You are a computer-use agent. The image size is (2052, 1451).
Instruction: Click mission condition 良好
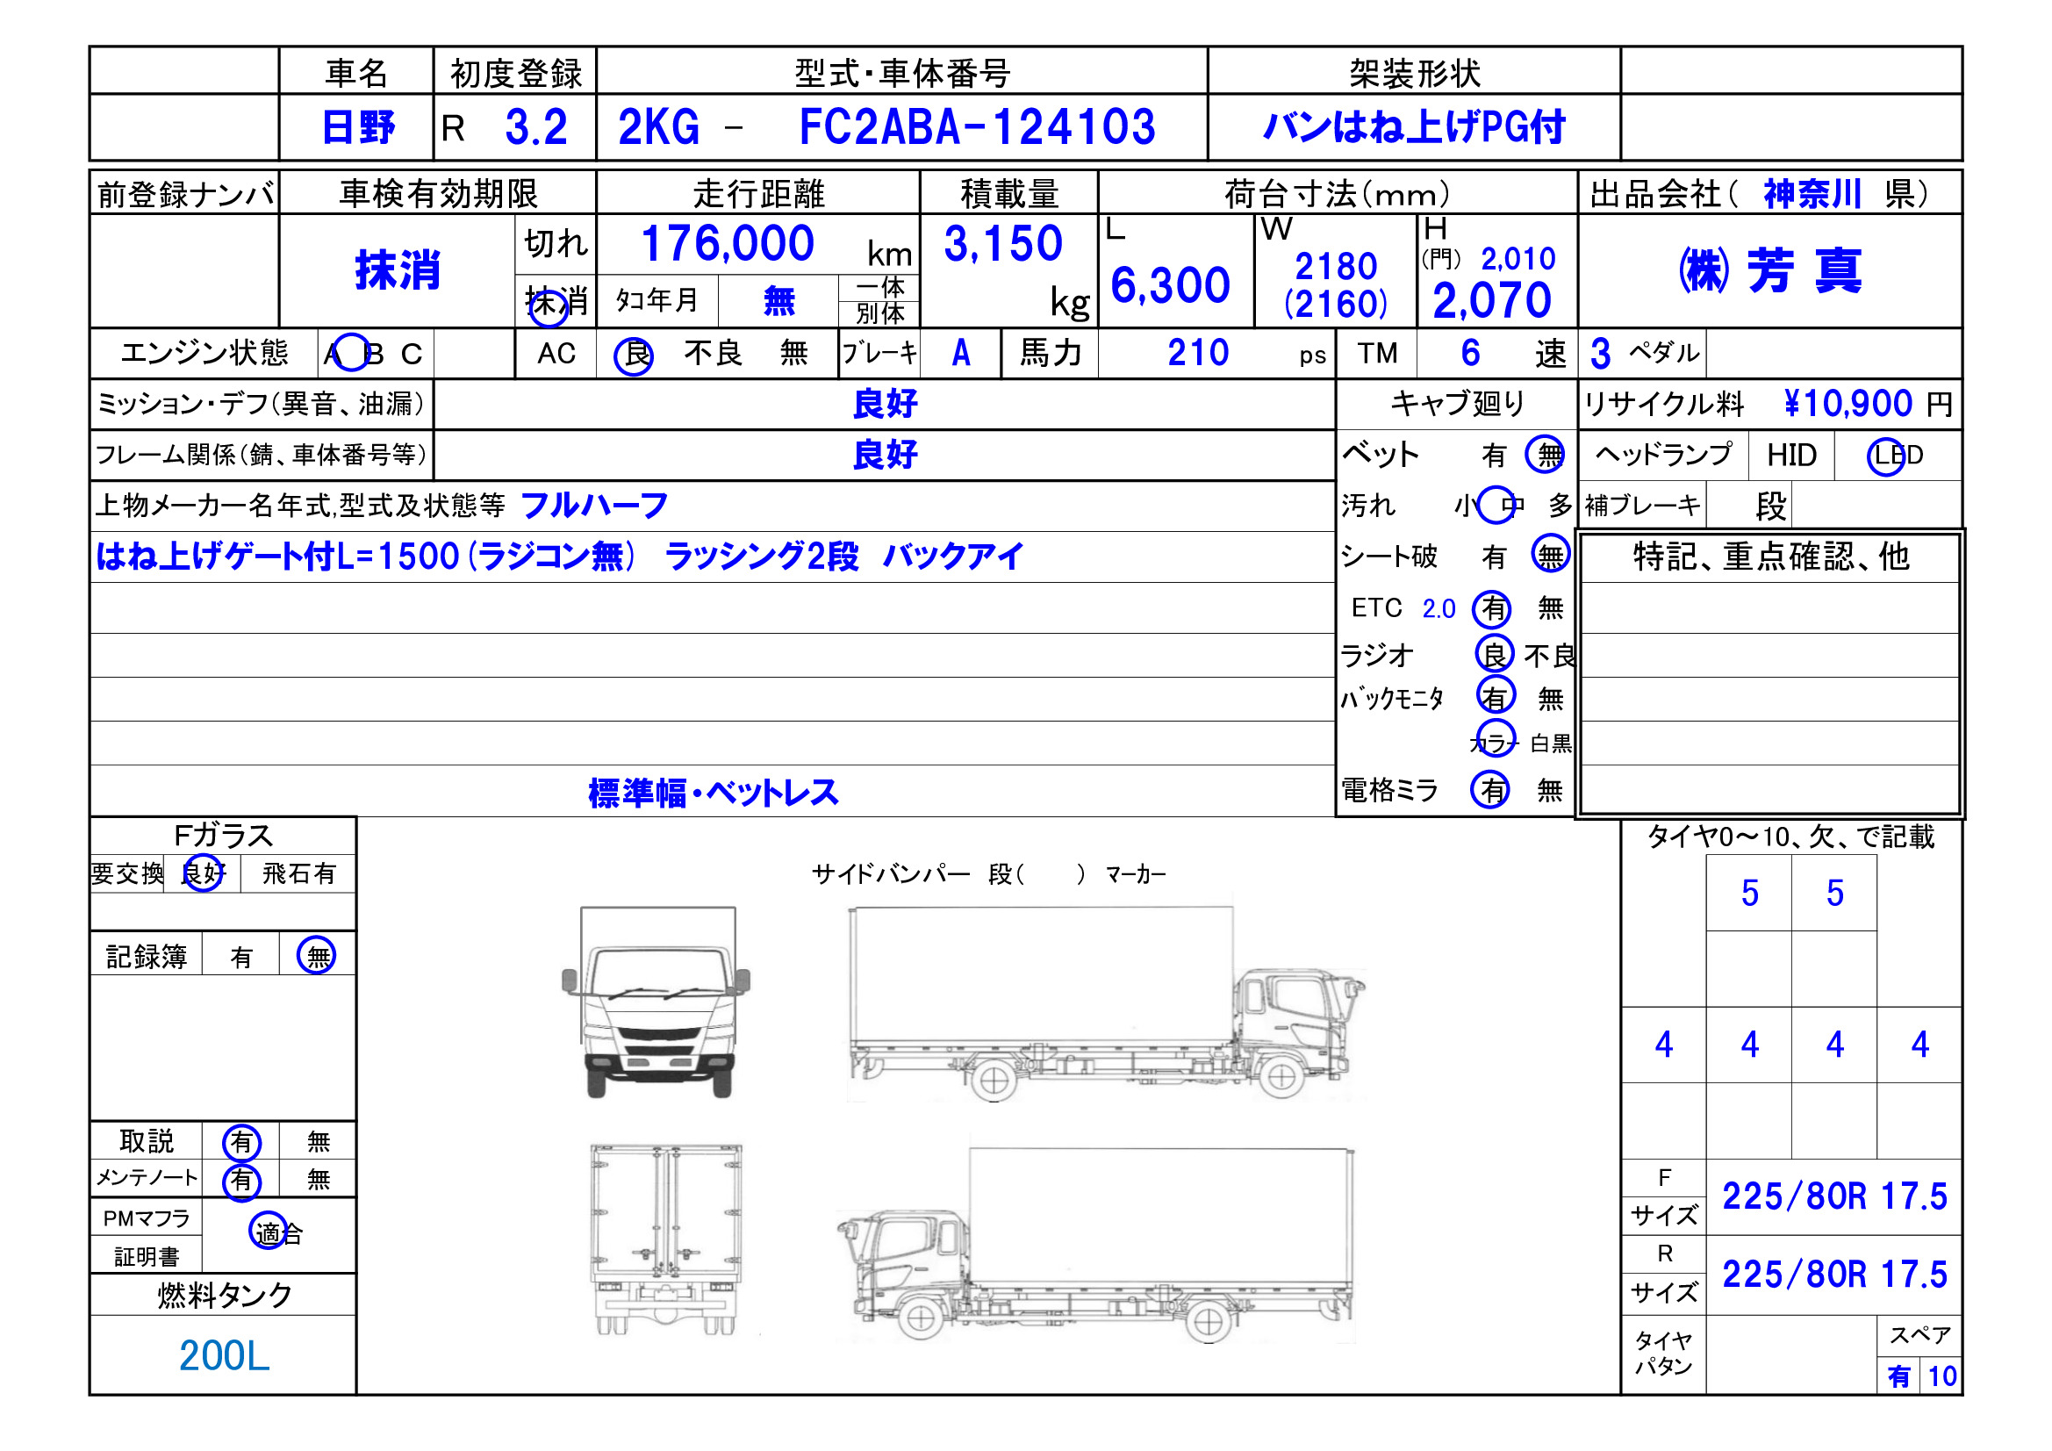(x=885, y=404)
